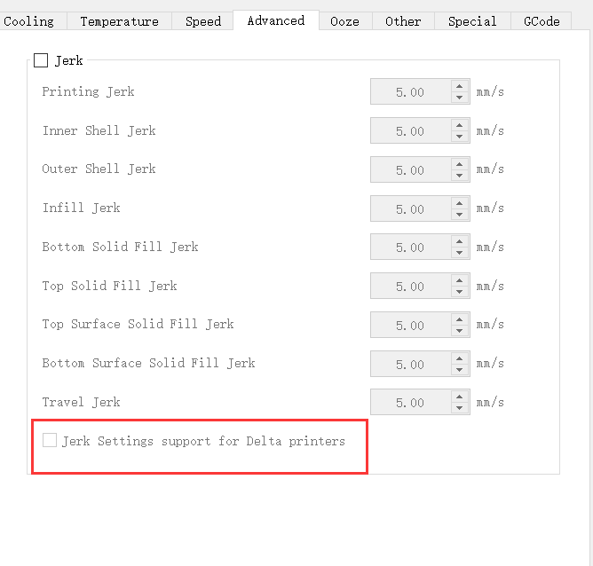Image resolution: width=593 pixels, height=566 pixels.
Task: Enable the Jerk group checkbox
Action: click(41, 60)
